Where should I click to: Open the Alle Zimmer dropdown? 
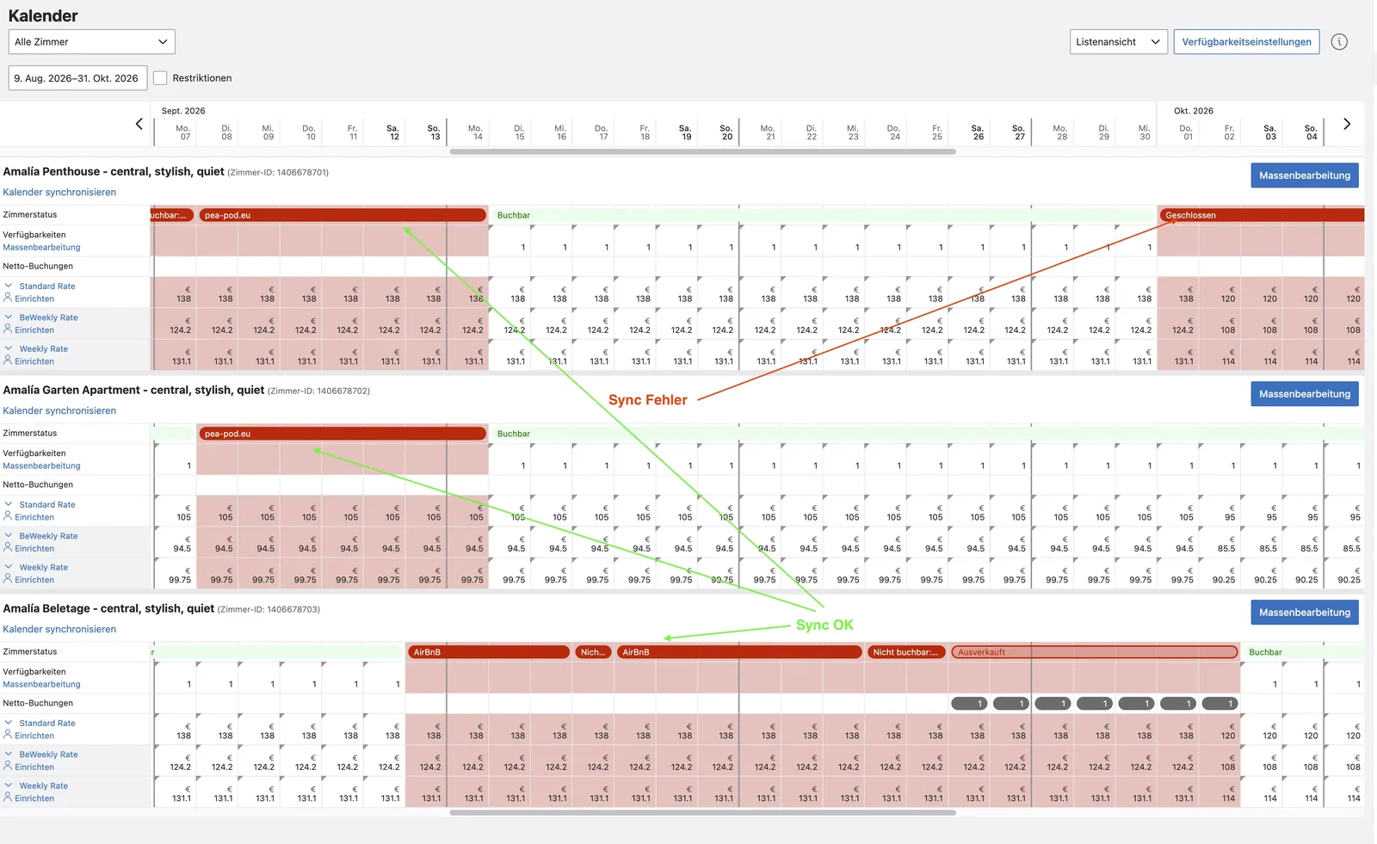click(91, 41)
